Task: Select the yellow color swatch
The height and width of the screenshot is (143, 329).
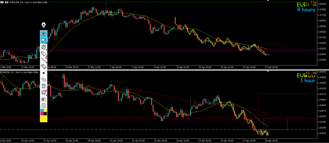Action: [44, 119]
